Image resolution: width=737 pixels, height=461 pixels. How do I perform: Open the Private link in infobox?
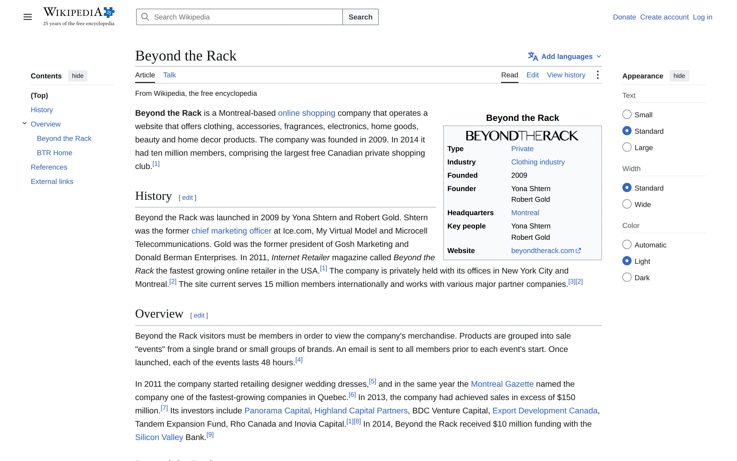pos(522,149)
